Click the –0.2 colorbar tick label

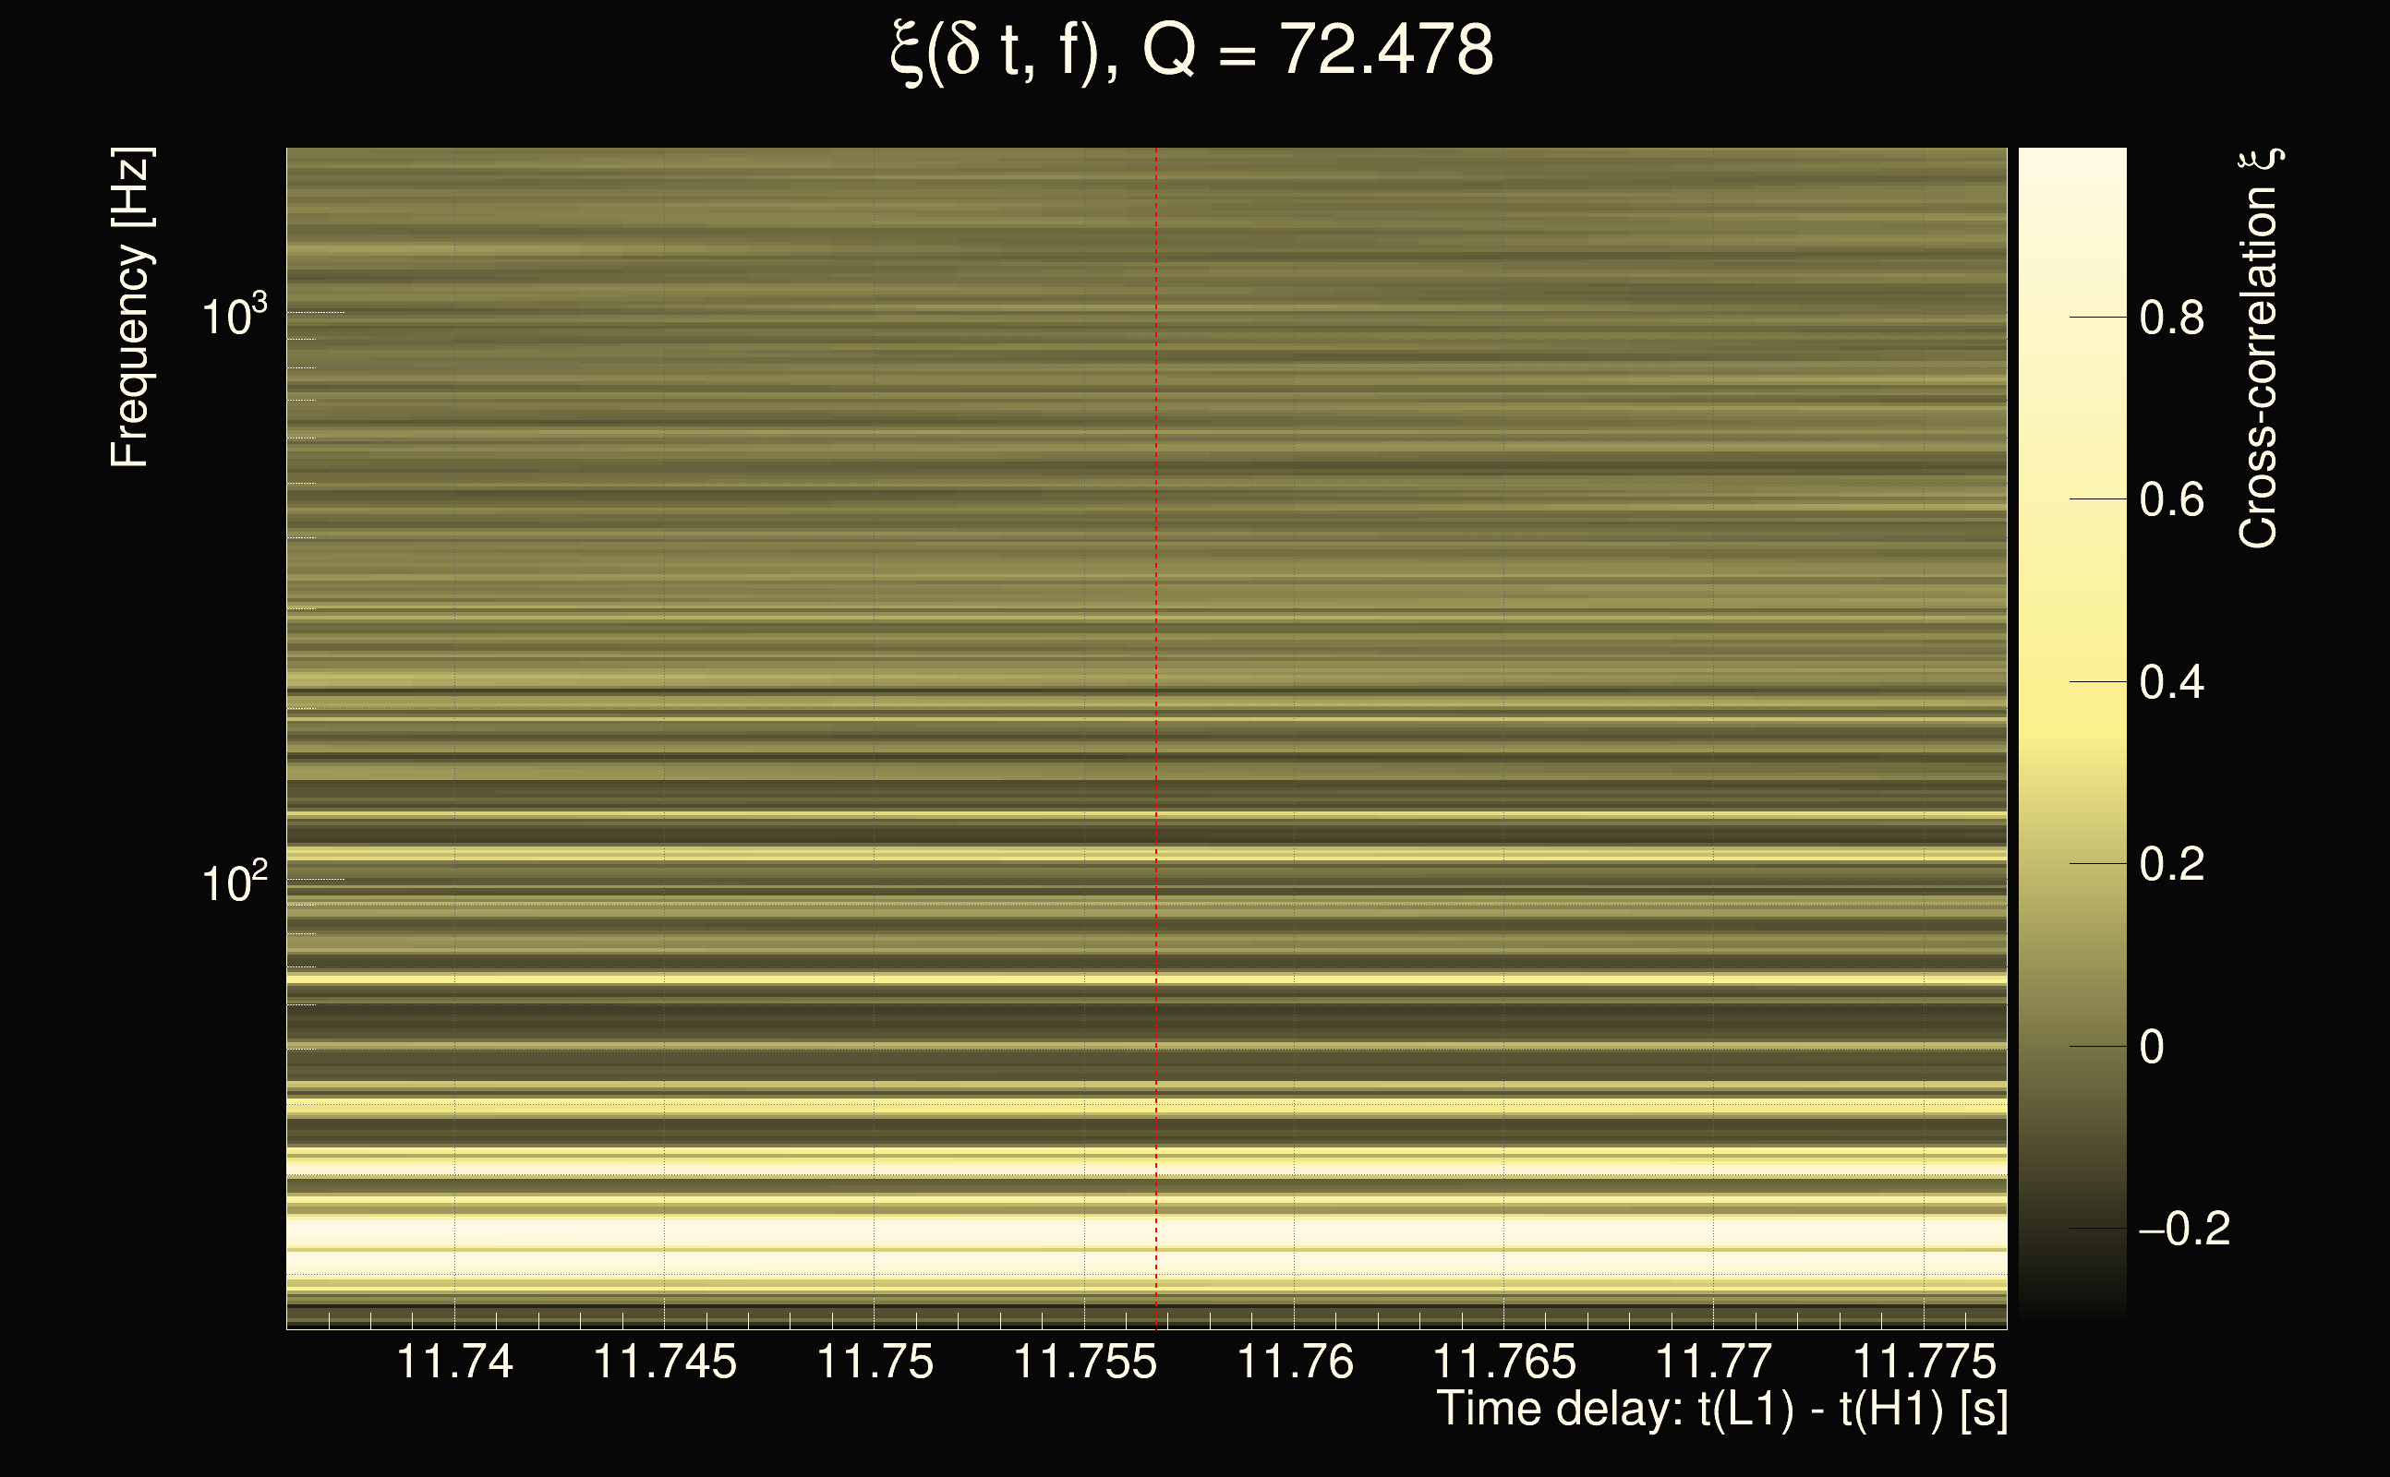pyautogui.click(x=2184, y=1229)
